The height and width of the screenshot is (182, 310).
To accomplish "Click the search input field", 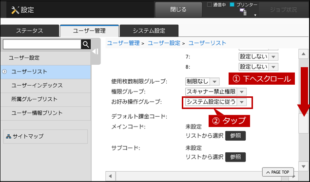I will (42, 44).
